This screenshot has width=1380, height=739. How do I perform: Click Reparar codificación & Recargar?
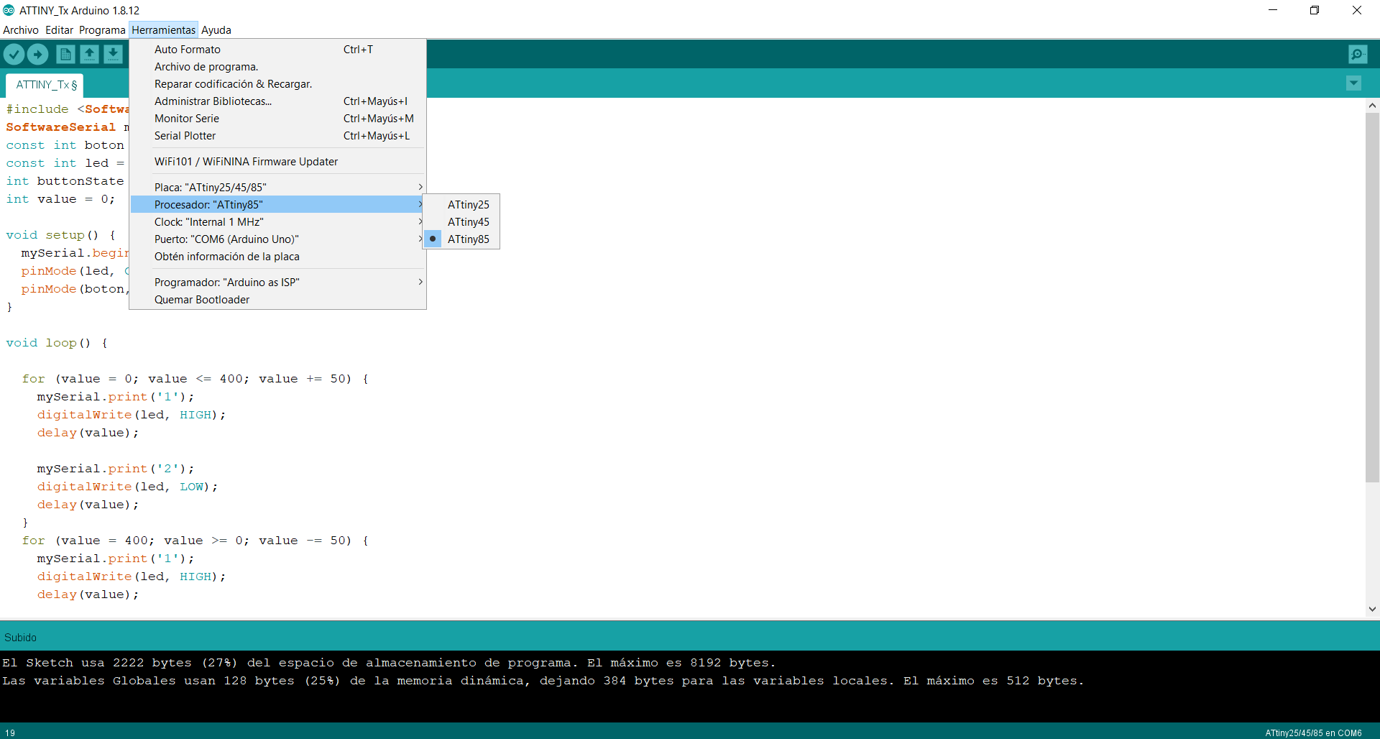[x=277, y=84]
